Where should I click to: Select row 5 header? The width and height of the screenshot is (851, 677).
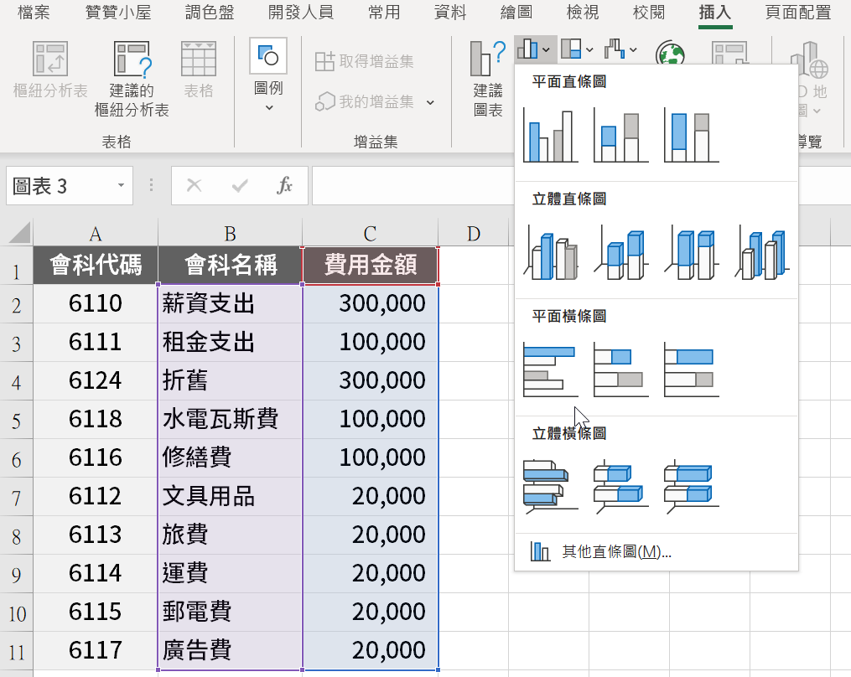[x=16, y=420]
